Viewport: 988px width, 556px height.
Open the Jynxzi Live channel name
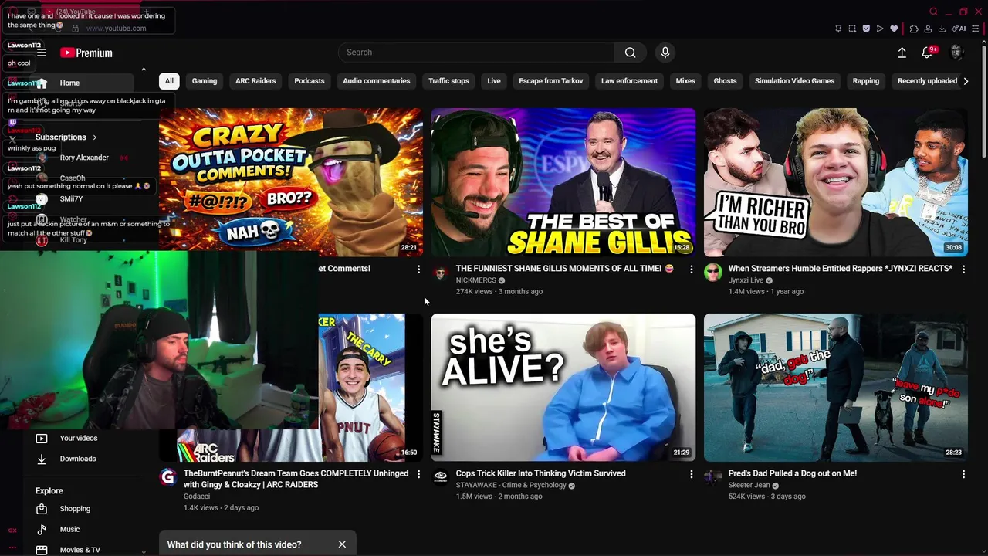point(746,280)
